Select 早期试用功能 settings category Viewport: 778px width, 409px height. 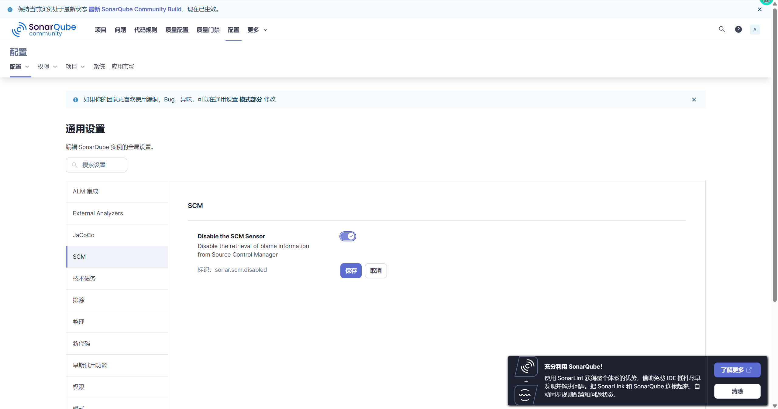(117, 365)
